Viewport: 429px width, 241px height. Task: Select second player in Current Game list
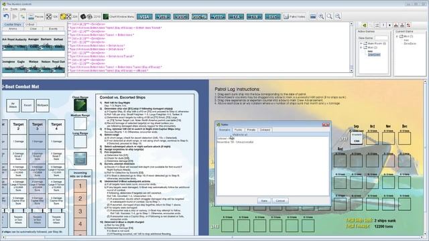[410, 44]
